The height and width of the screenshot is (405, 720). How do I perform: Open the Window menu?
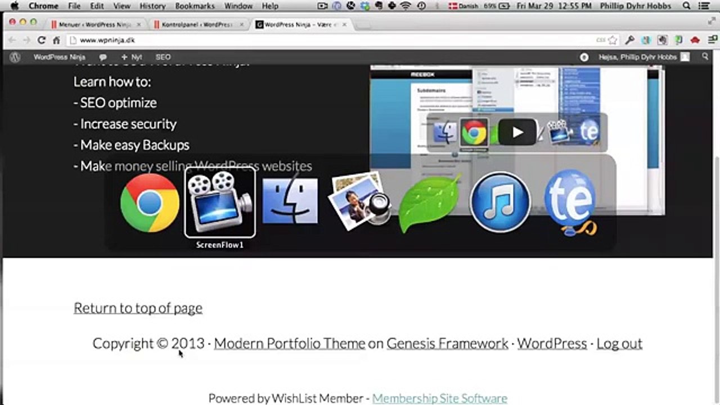(238, 6)
